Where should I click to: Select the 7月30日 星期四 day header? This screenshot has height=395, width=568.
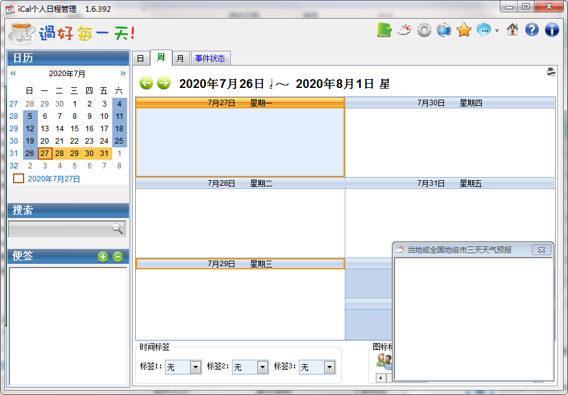click(x=450, y=103)
